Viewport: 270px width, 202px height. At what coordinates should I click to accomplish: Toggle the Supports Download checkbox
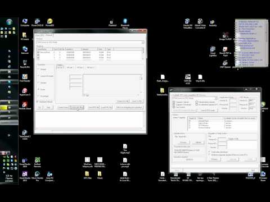(174, 104)
